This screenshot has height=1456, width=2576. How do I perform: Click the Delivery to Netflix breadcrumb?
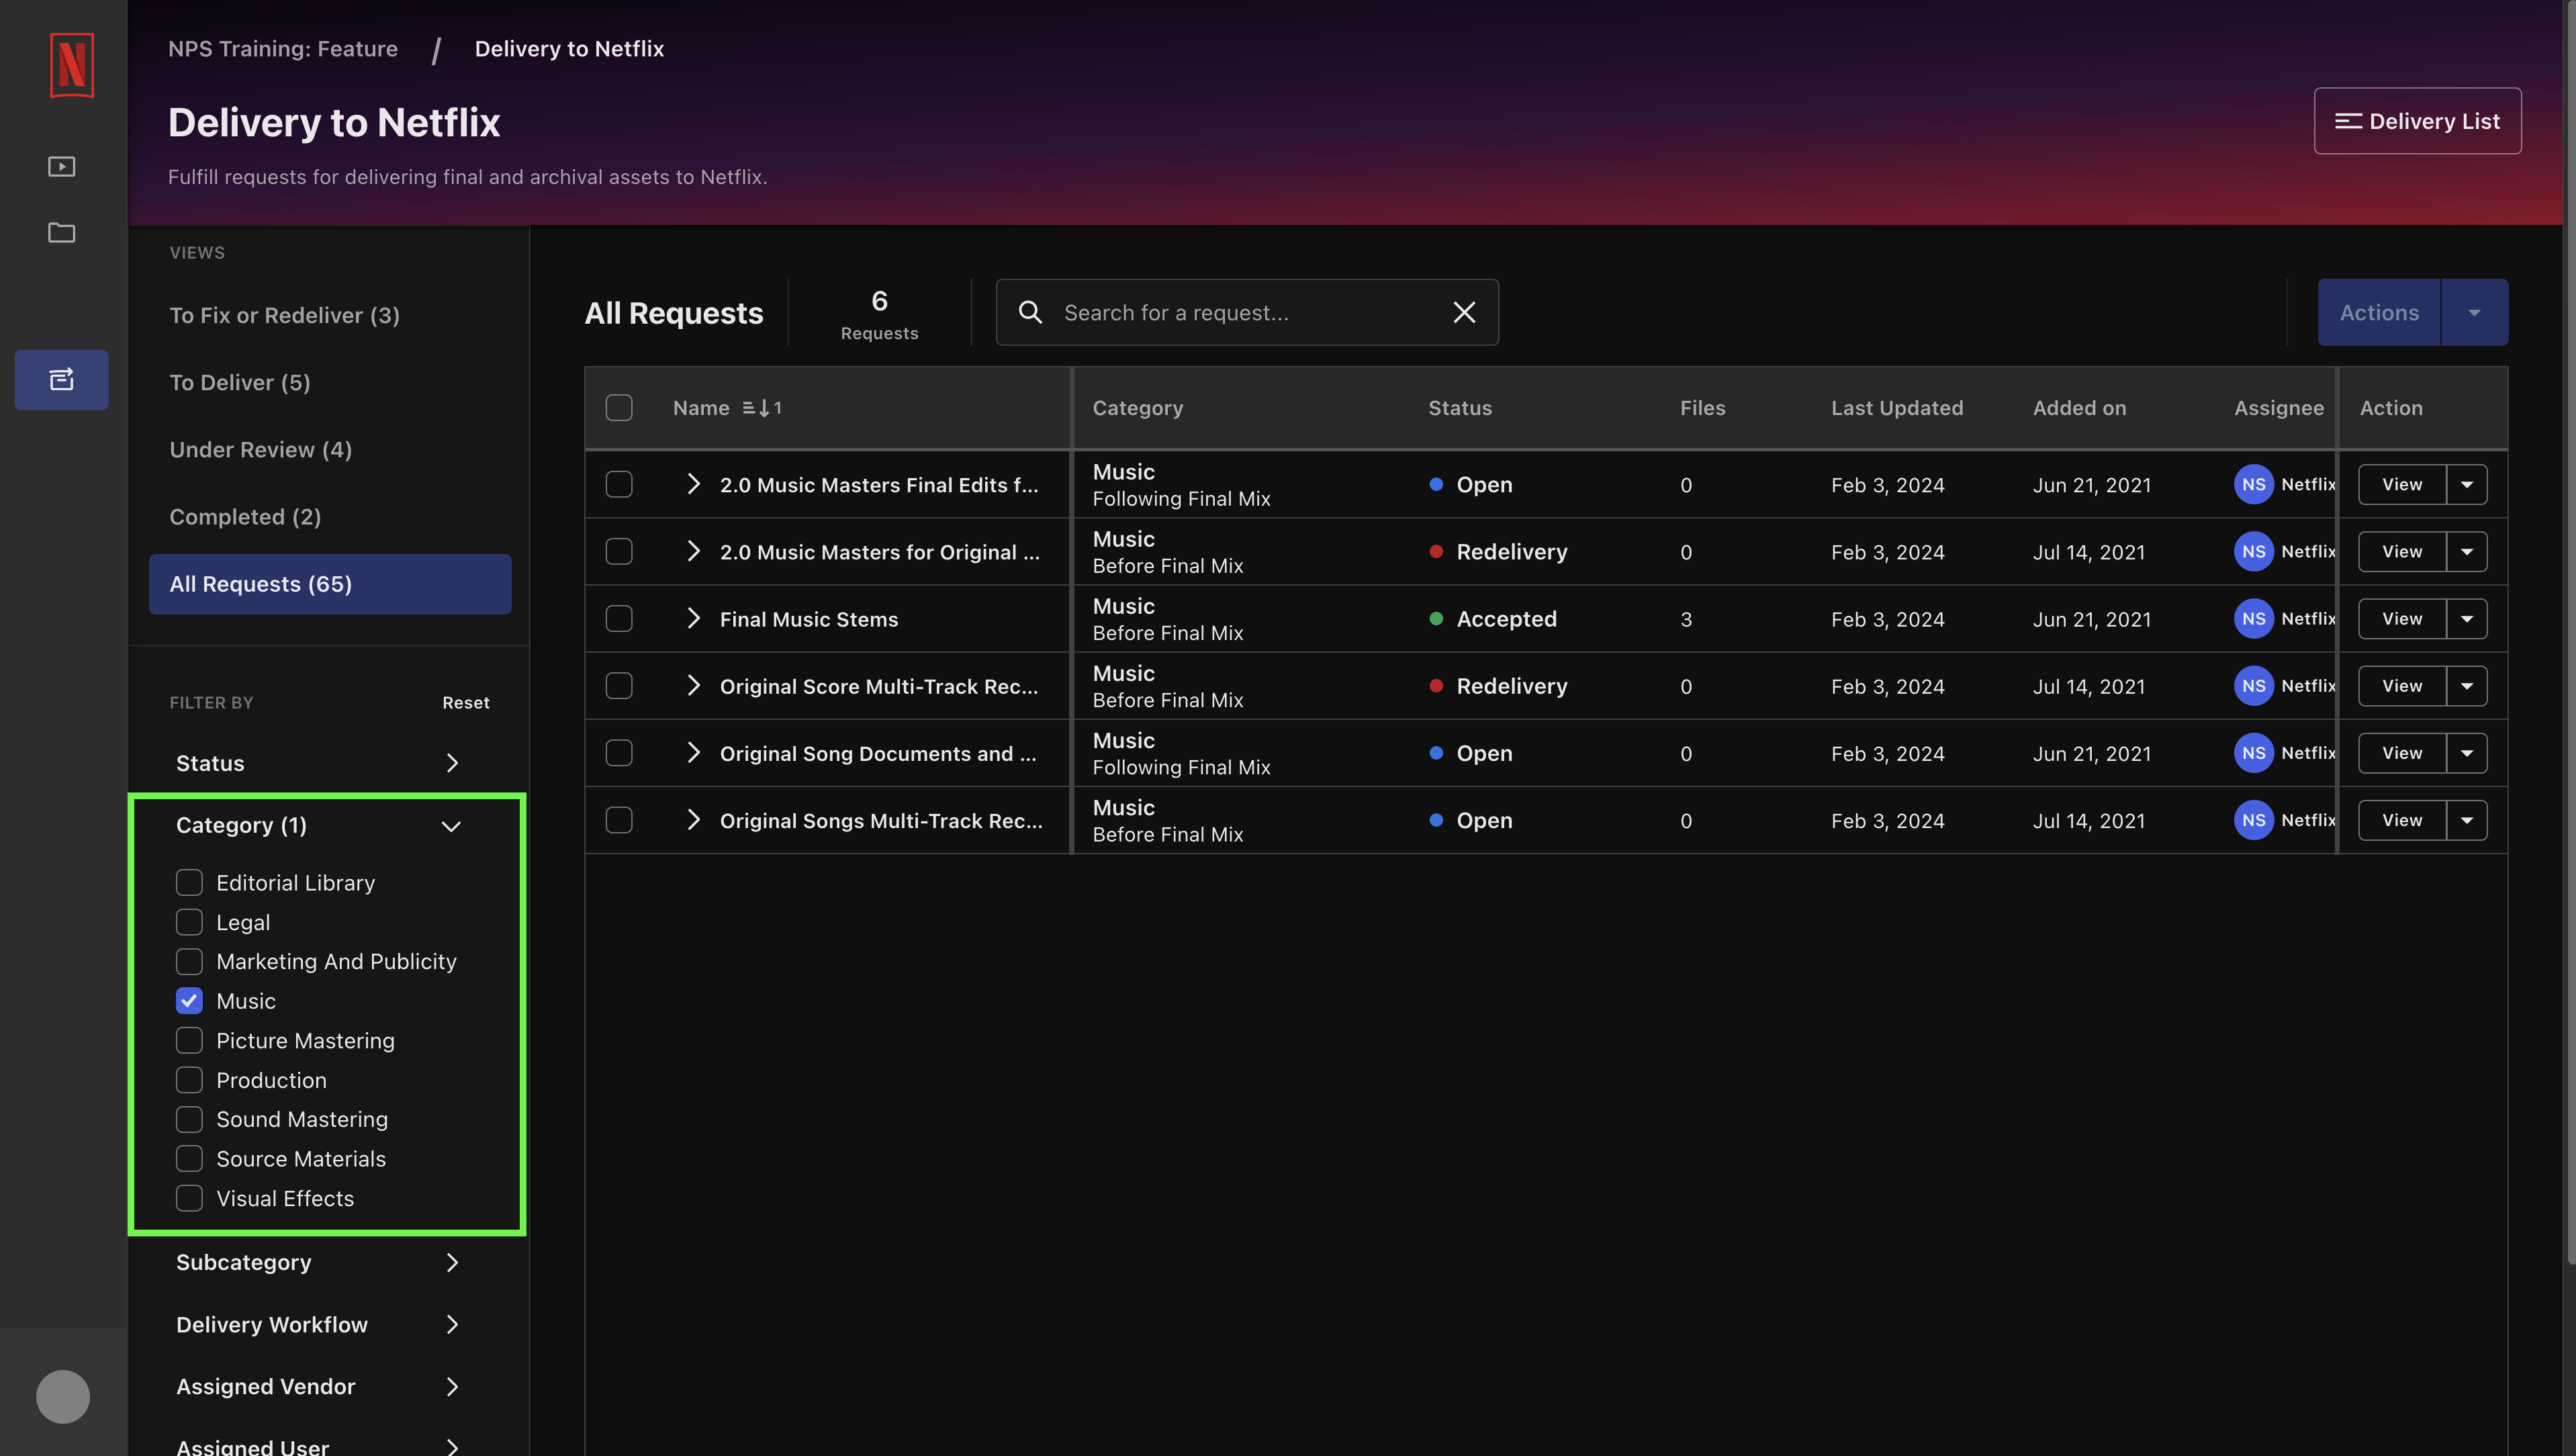[x=569, y=49]
